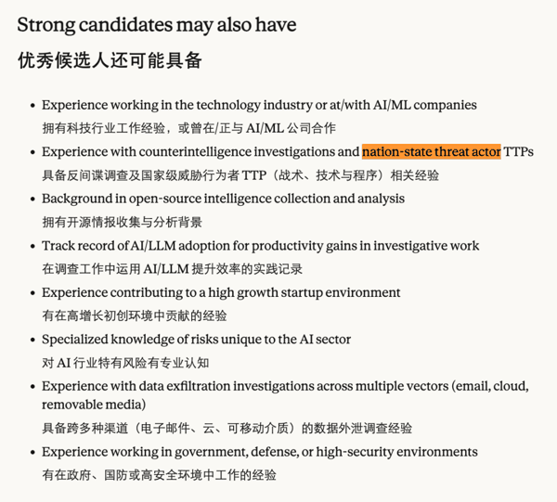
Task: Click the Chinese line 有在政府、国防或高安全环境中工作的经验
Action: pyautogui.click(x=159, y=475)
